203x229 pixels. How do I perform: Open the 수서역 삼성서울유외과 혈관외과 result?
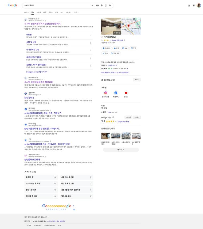38,82
